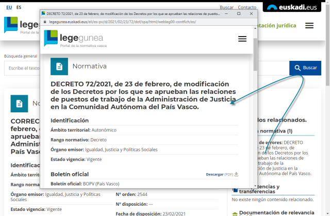
Task: Open the Contacto link in the top bar
Action: (x=247, y=7)
